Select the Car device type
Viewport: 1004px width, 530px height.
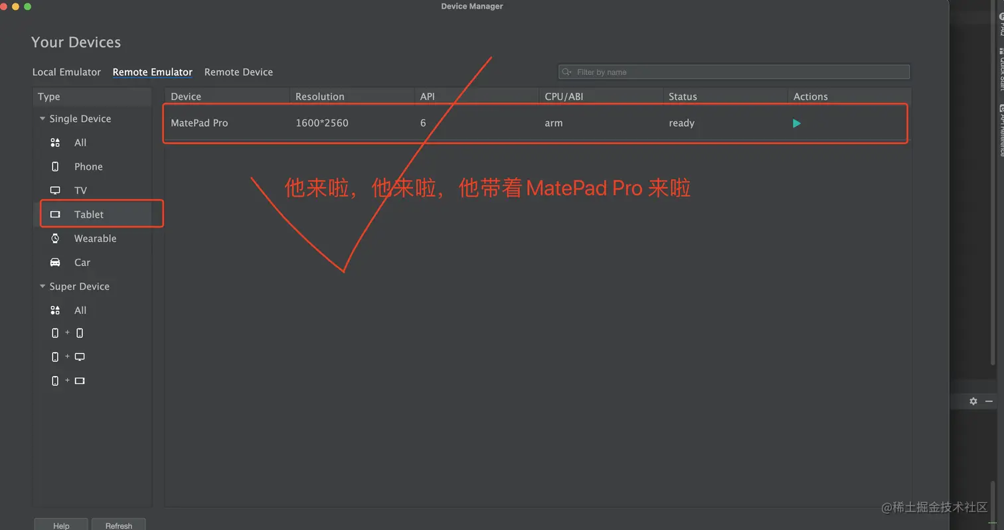click(x=92, y=262)
